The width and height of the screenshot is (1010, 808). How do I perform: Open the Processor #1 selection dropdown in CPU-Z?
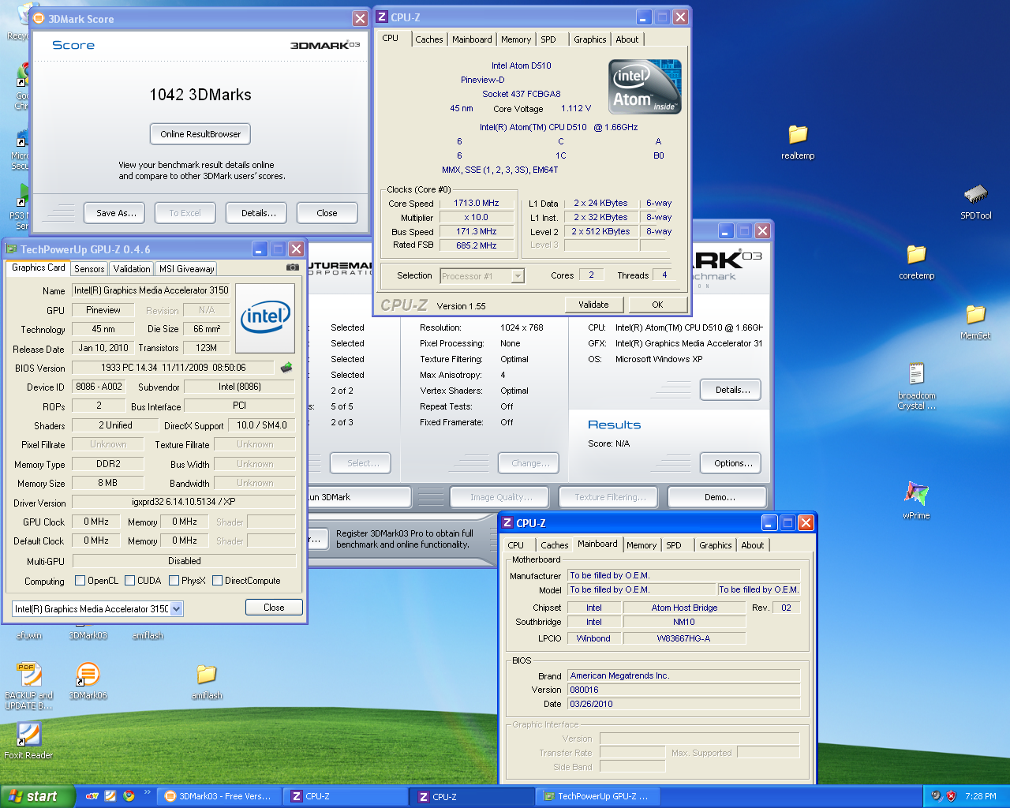(x=518, y=276)
